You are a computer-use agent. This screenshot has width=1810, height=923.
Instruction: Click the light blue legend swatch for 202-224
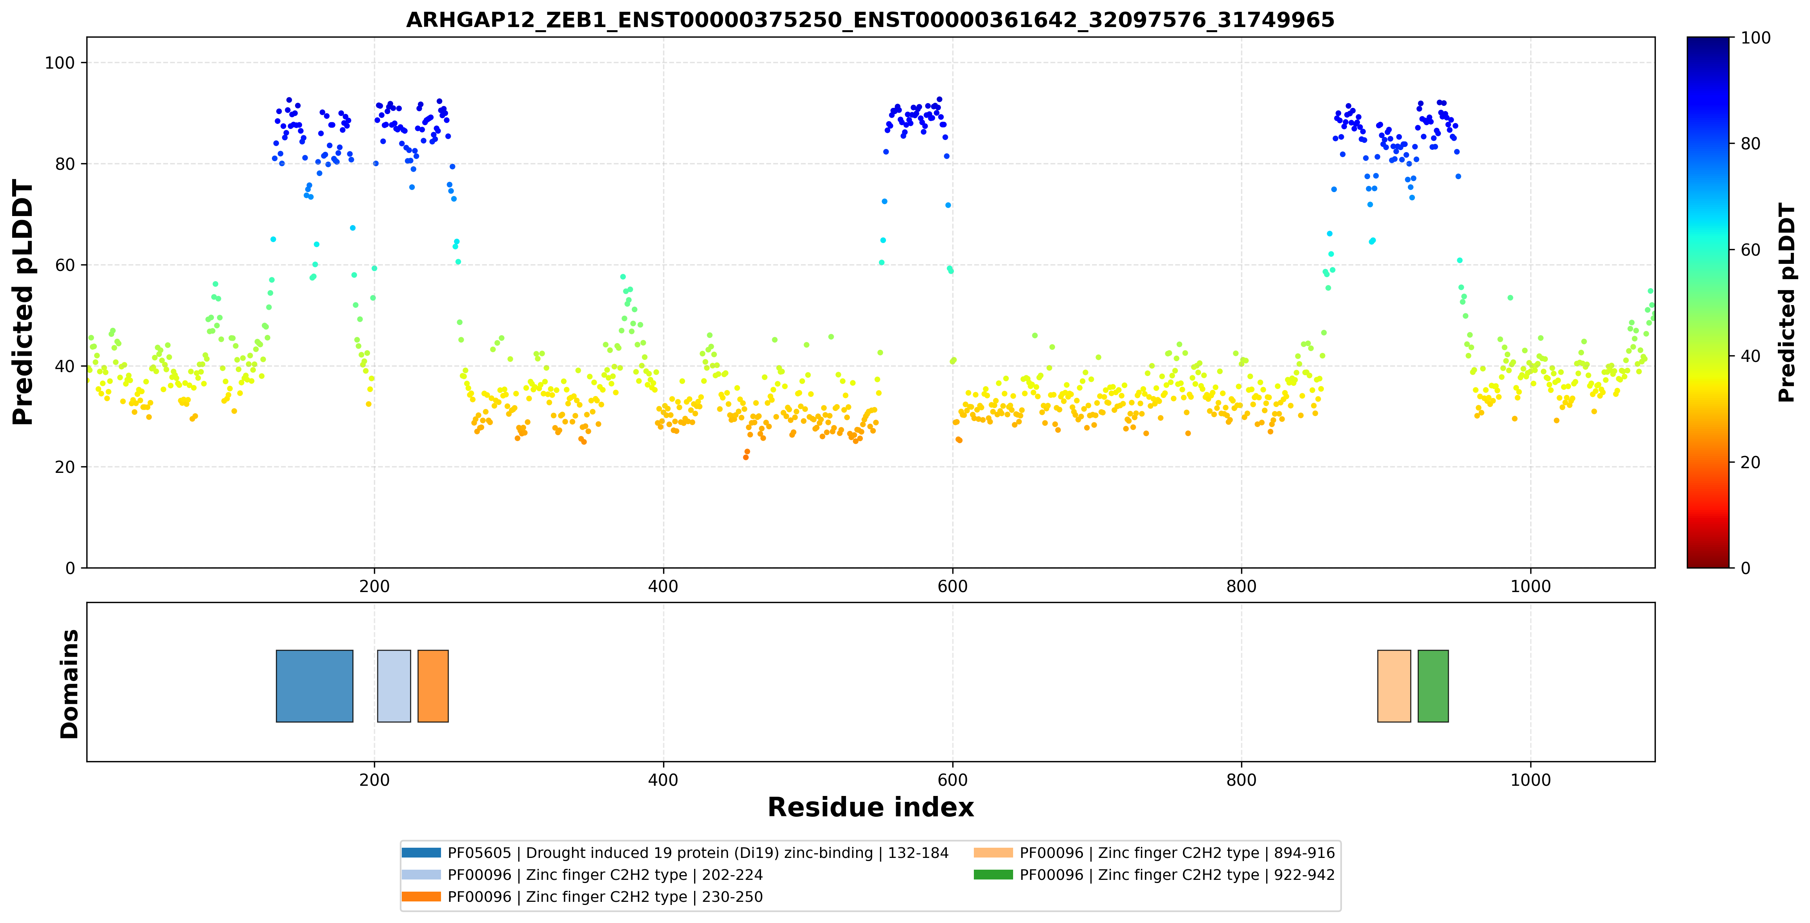(x=421, y=874)
